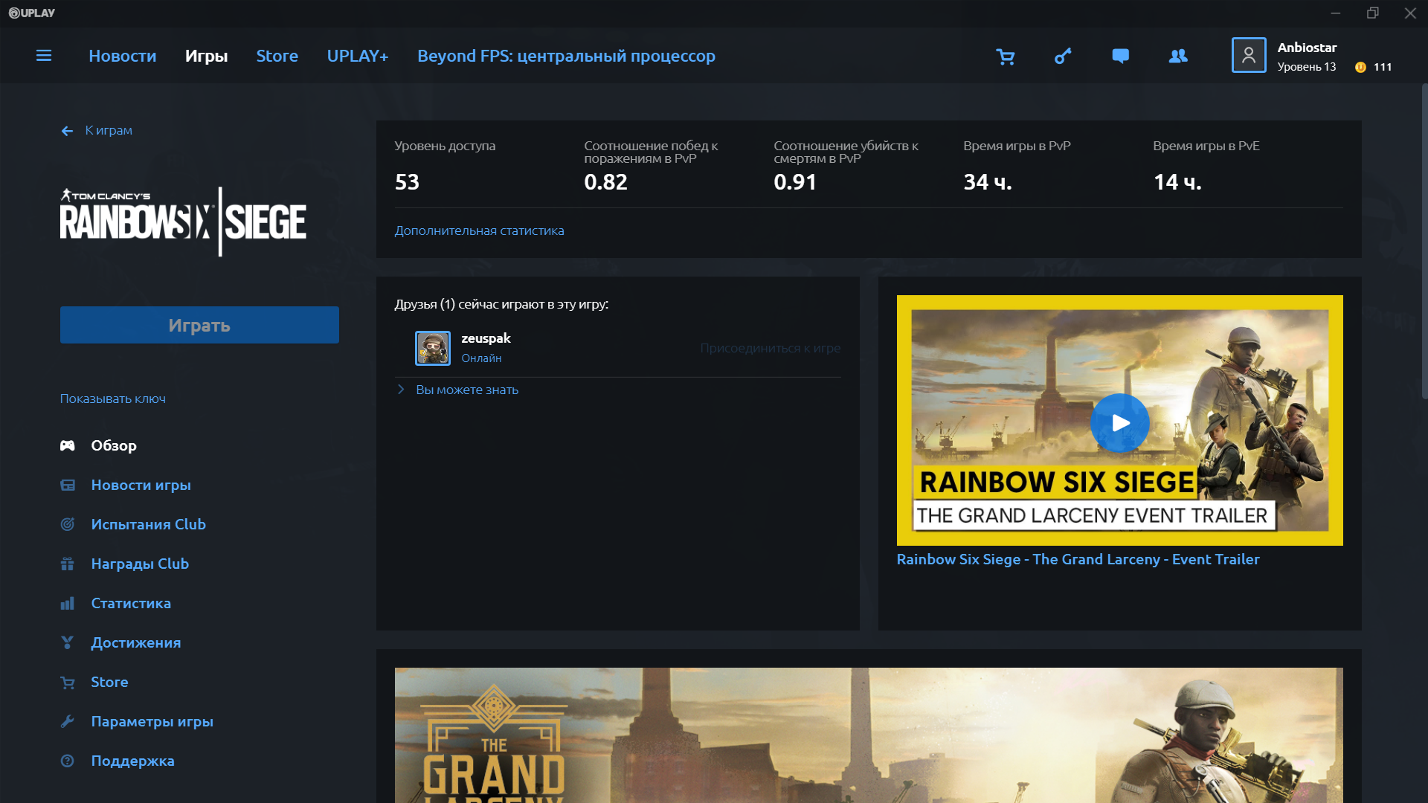Click the Испытания Club target icon

(x=67, y=524)
